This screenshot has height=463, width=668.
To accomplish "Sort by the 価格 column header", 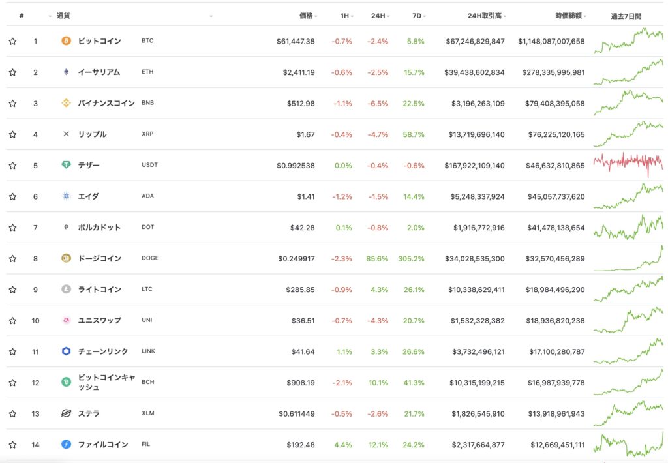I will [x=308, y=16].
